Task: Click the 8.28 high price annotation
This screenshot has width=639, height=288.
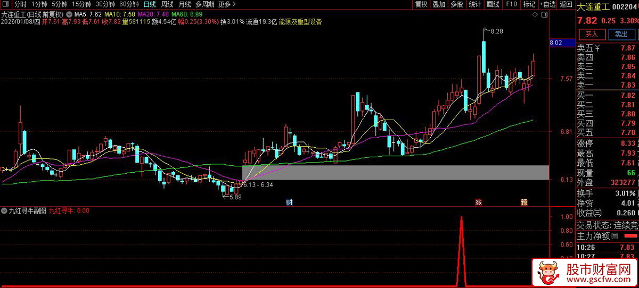Action: (x=496, y=31)
